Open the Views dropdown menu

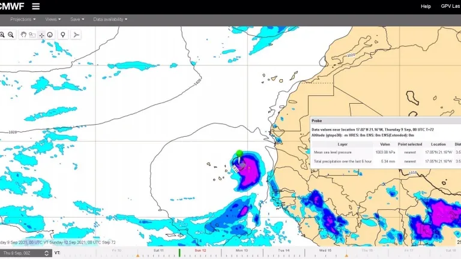(53, 19)
